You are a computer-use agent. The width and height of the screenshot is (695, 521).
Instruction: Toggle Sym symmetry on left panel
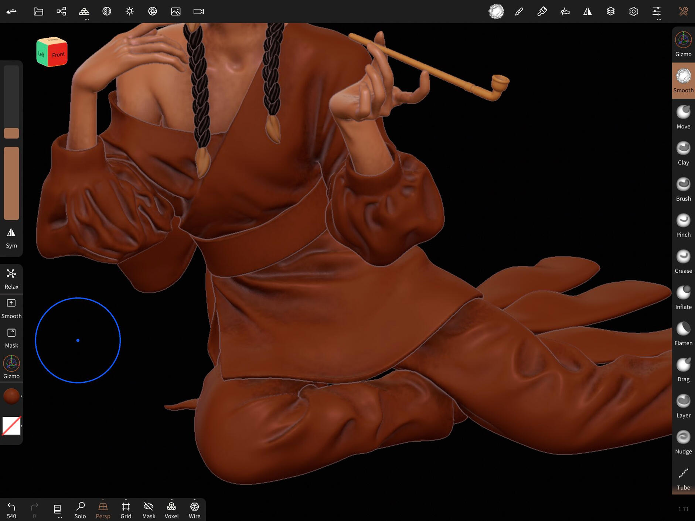pyautogui.click(x=11, y=238)
